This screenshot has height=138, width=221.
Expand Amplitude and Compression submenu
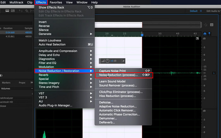pos(64,51)
